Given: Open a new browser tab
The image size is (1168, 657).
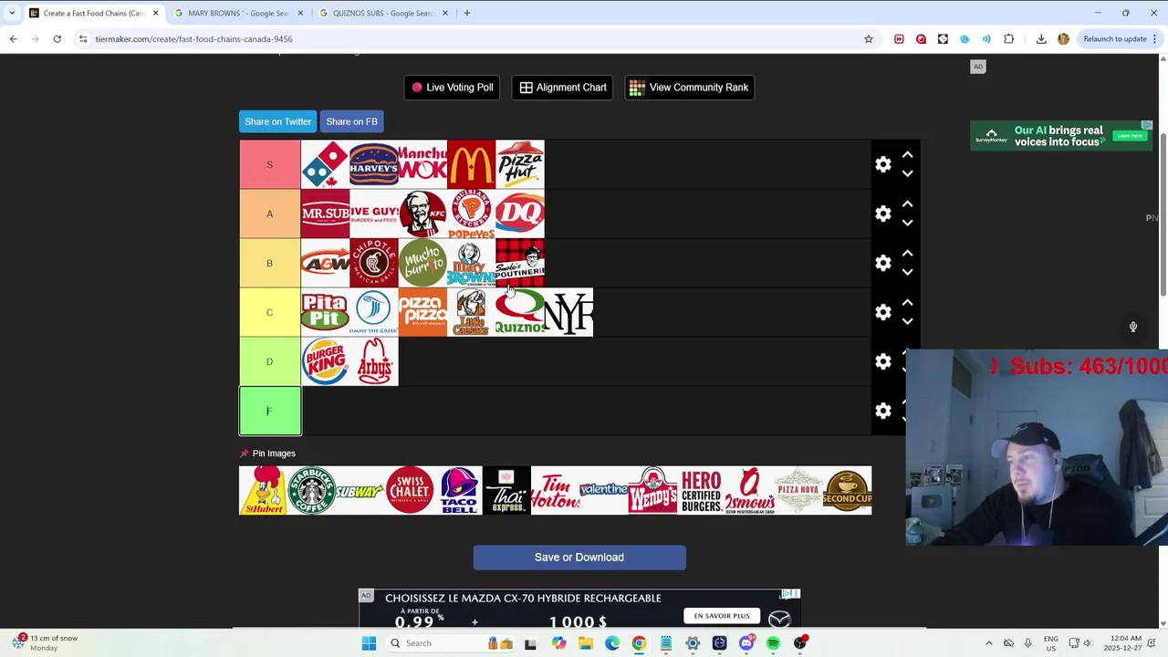Looking at the screenshot, I should click(467, 13).
